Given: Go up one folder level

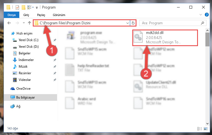Looking at the screenshot, I should [x=29, y=23].
